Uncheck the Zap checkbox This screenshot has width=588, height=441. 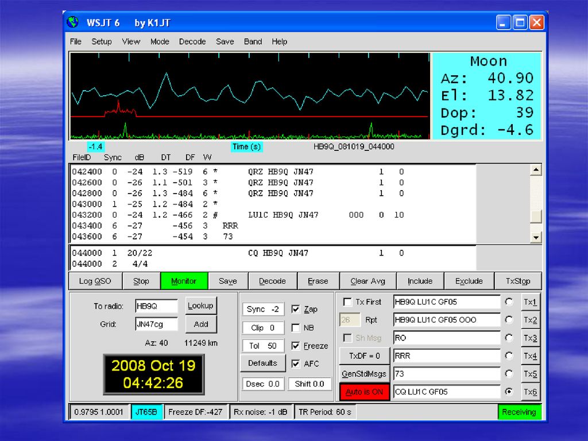pos(296,310)
